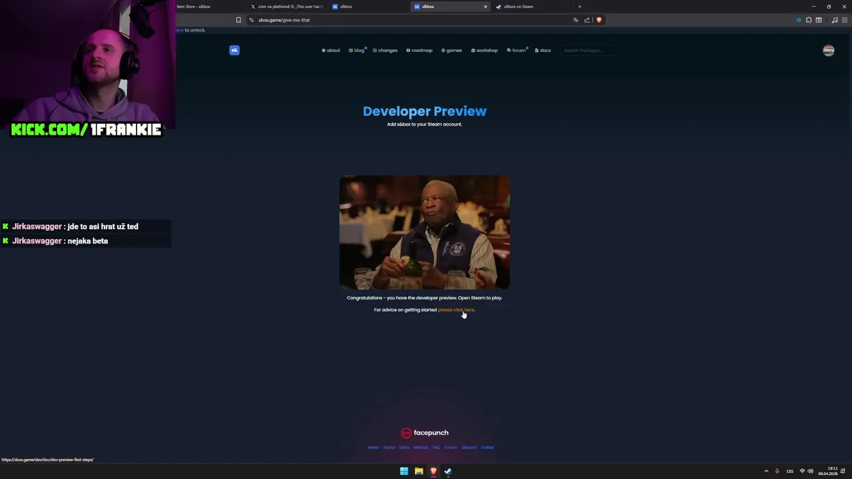
Task: Go to the forum nav item
Action: click(517, 51)
